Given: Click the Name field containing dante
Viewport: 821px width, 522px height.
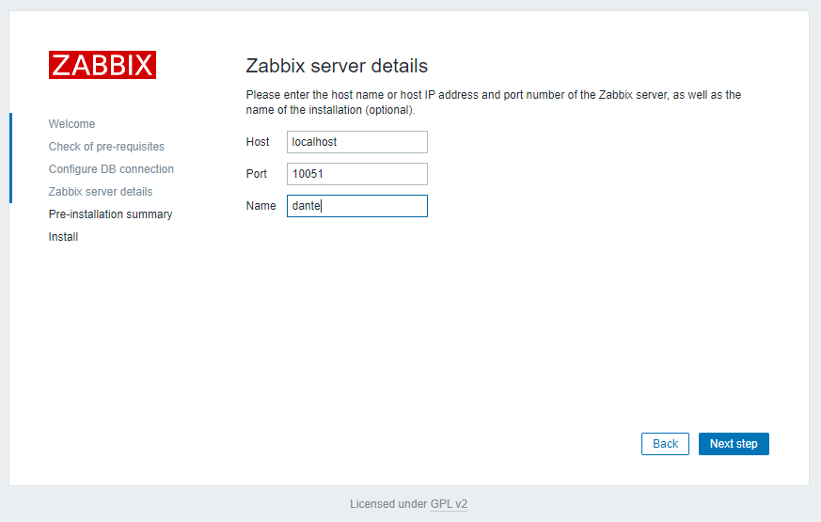Looking at the screenshot, I should point(356,206).
